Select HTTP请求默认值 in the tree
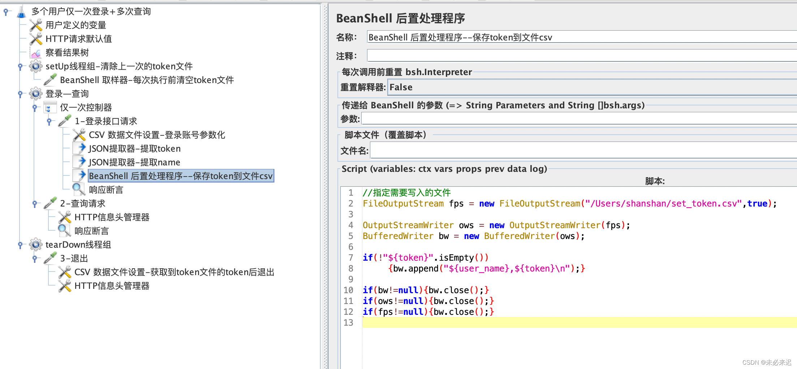The width and height of the screenshot is (797, 369). 79,39
